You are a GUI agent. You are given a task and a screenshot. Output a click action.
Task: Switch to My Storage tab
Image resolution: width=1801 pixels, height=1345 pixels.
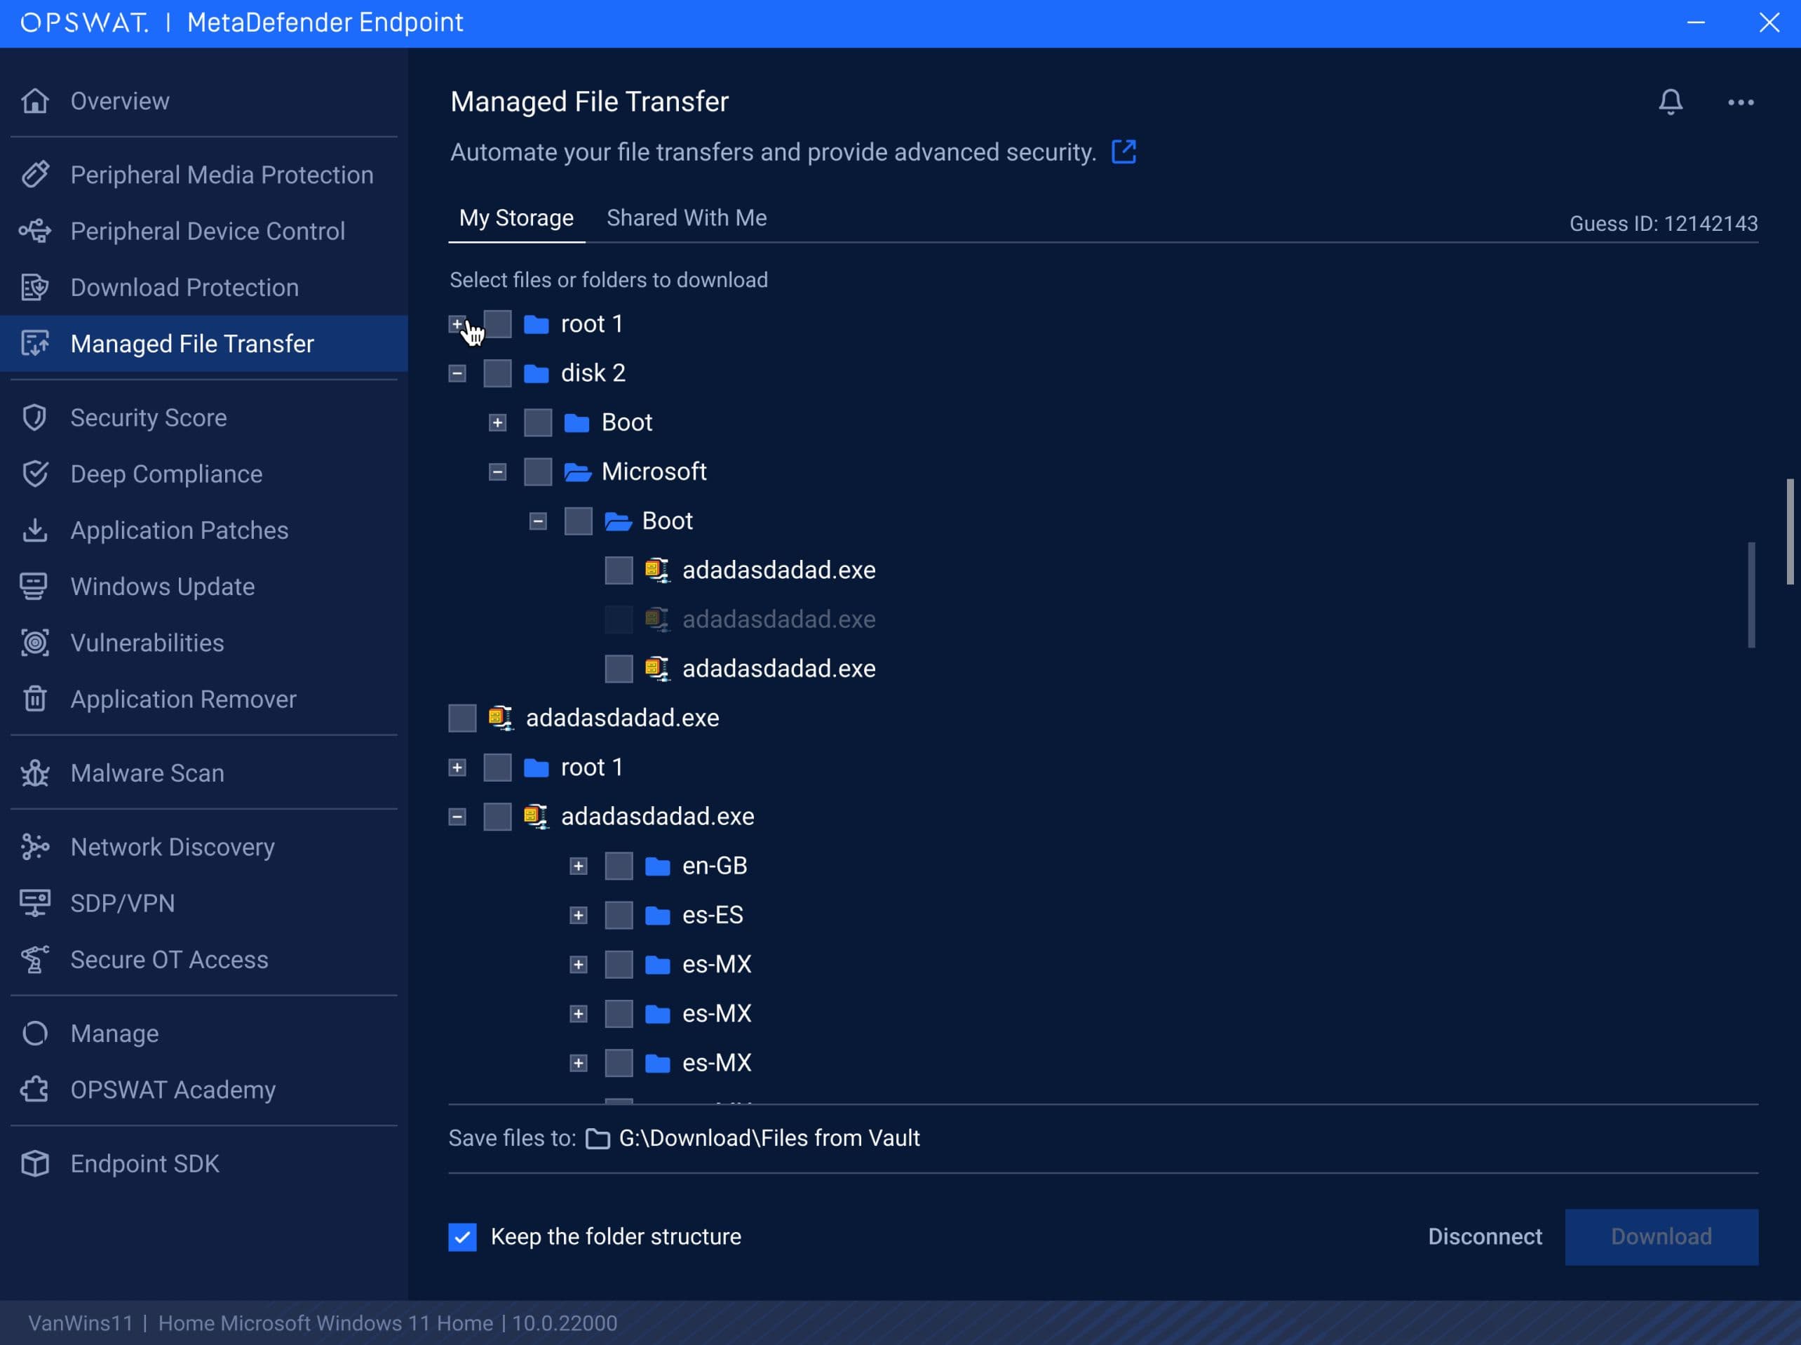coord(517,218)
